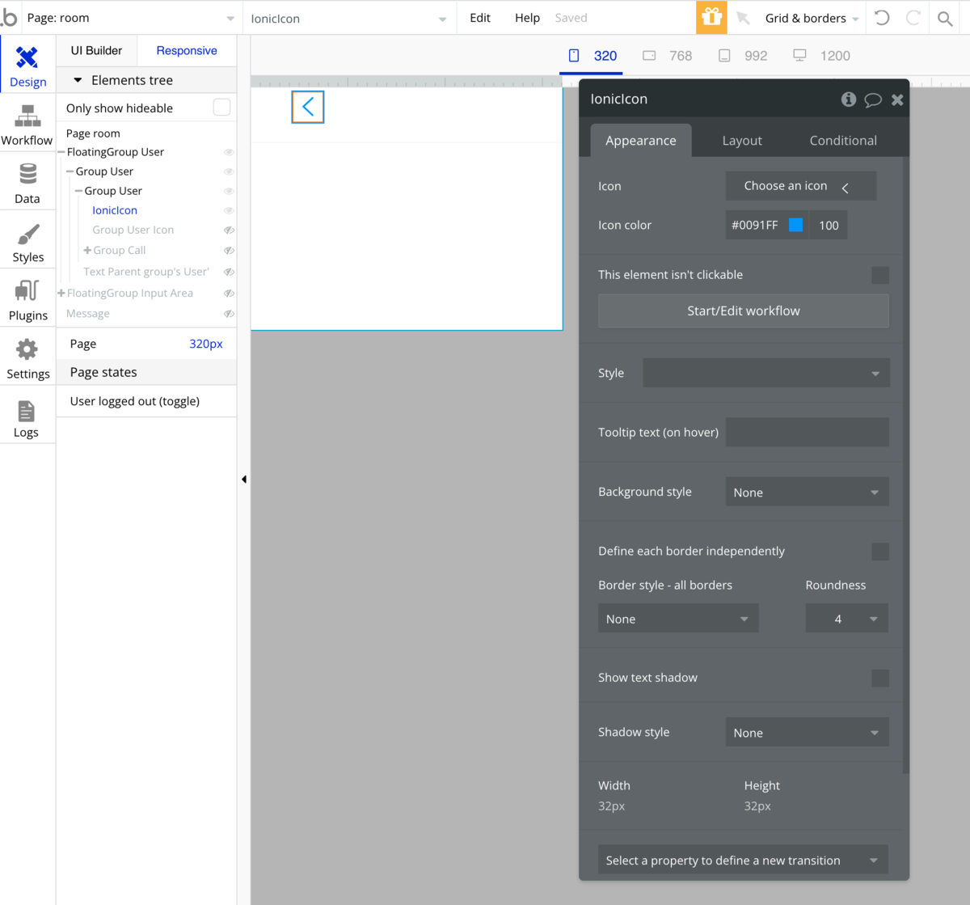The image size is (970, 905).
Task: Open the Border style - all borders dropdown
Action: pos(677,618)
